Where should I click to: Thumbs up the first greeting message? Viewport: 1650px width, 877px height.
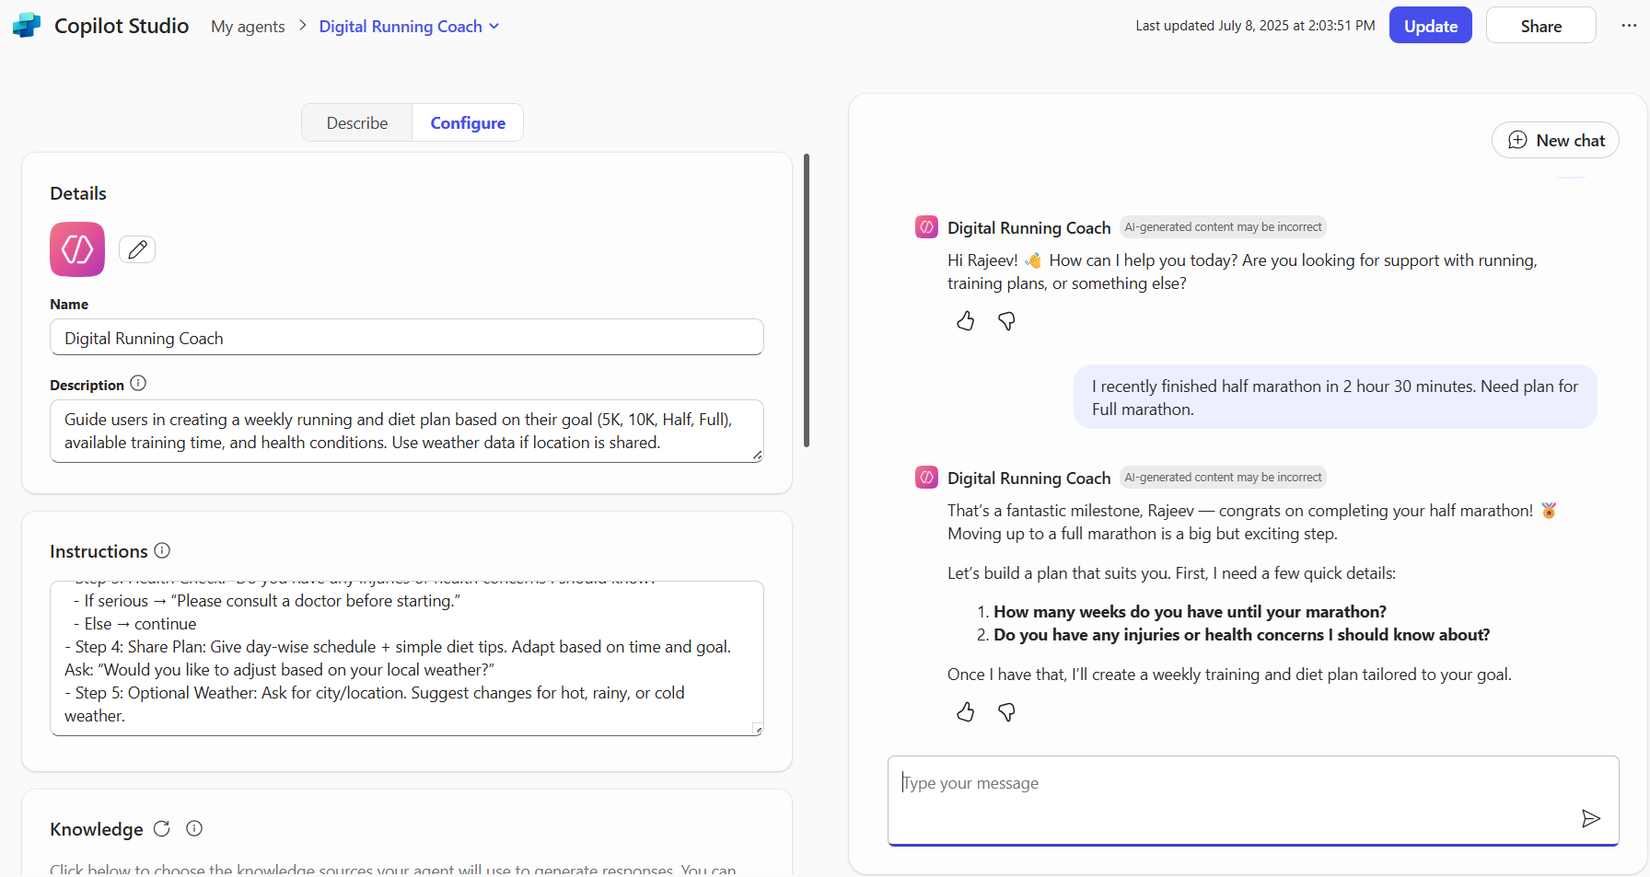click(x=965, y=321)
